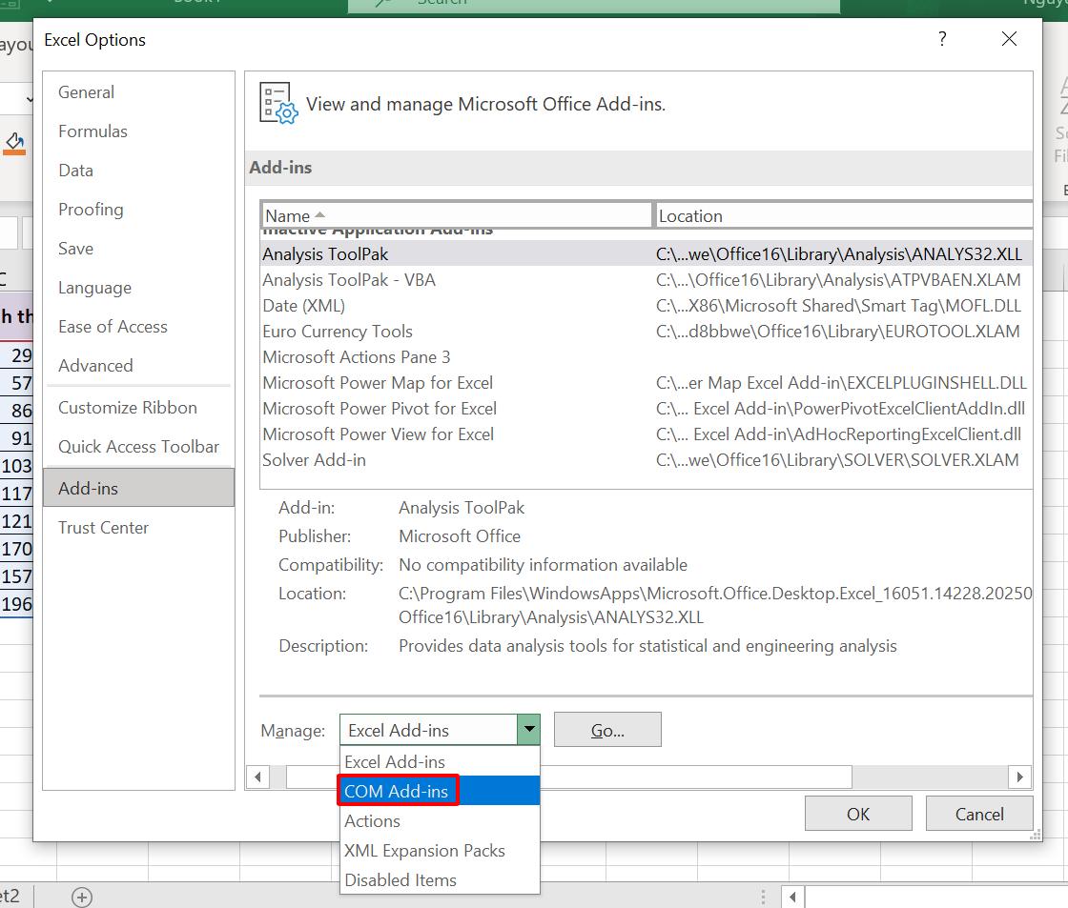Open the Advanced options section
The image size is (1068, 908).
point(95,365)
